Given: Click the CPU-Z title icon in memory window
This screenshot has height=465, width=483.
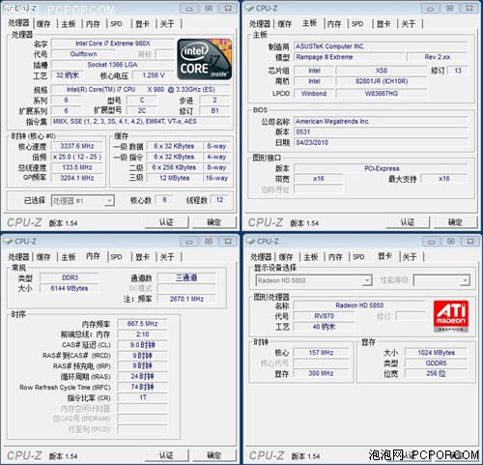Looking at the screenshot, I should click(8, 242).
